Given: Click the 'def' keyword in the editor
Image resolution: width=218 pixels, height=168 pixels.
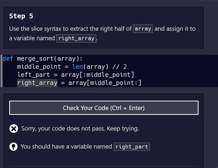Looking at the screenshot, I should click(8, 58).
